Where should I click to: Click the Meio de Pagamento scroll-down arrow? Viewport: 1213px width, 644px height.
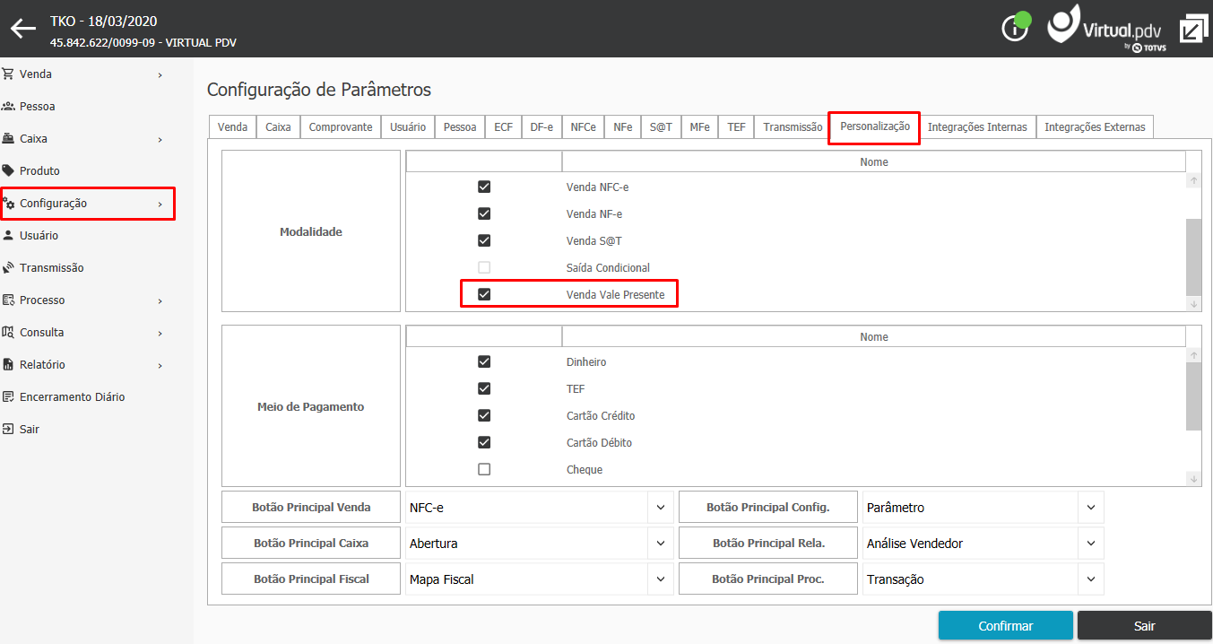pos(1193,479)
